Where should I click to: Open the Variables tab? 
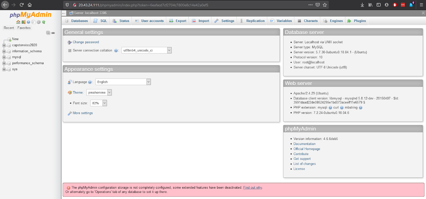(x=281, y=21)
